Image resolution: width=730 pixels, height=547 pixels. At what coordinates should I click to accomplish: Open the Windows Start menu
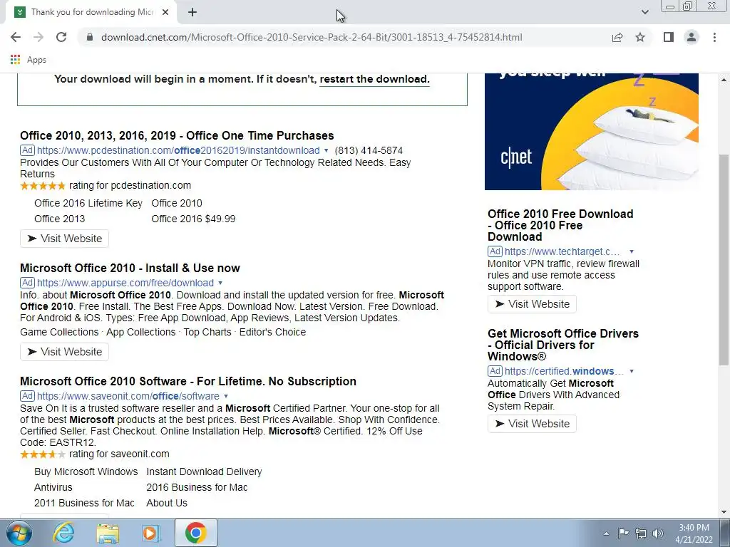tap(19, 533)
